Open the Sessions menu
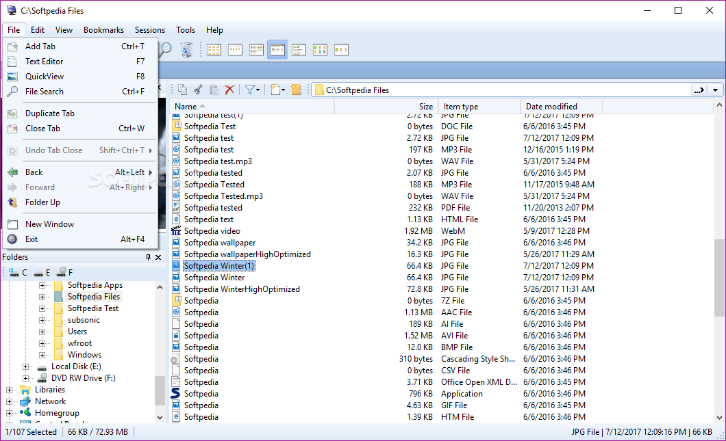The height and width of the screenshot is (441, 726). (149, 30)
